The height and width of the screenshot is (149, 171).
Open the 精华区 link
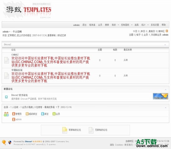[x=161, y=31]
